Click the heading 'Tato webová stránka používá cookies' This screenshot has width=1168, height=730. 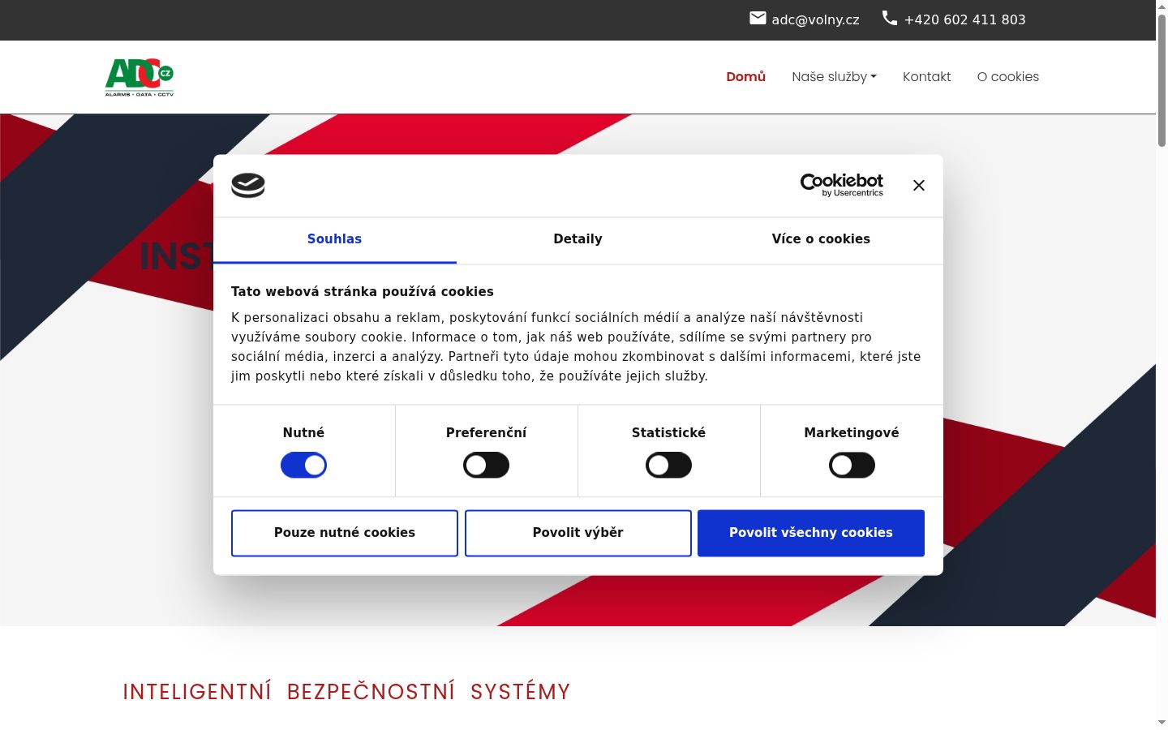click(x=363, y=292)
